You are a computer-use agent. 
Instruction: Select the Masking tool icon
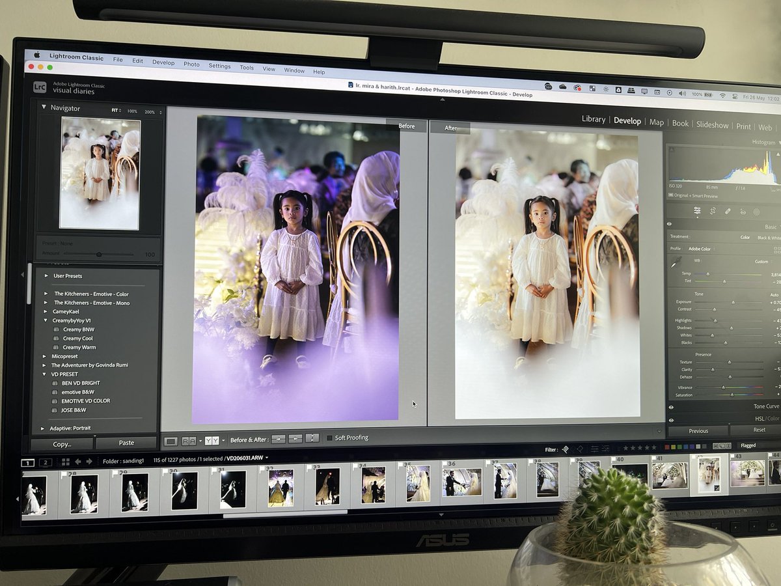(x=756, y=212)
